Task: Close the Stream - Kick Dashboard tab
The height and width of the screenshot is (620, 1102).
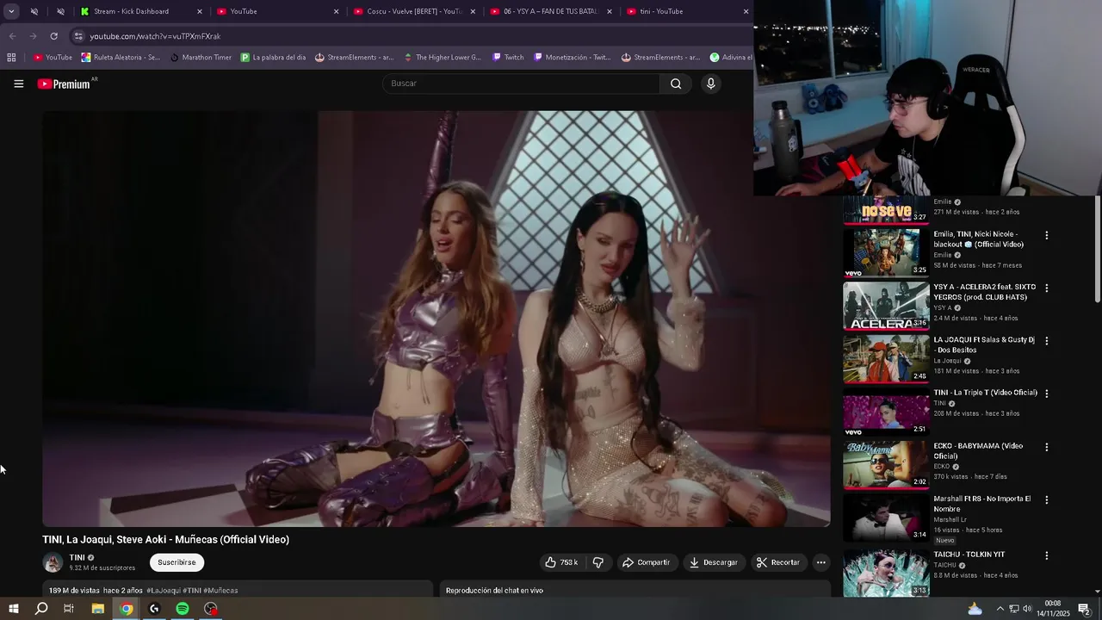Action: [200, 11]
